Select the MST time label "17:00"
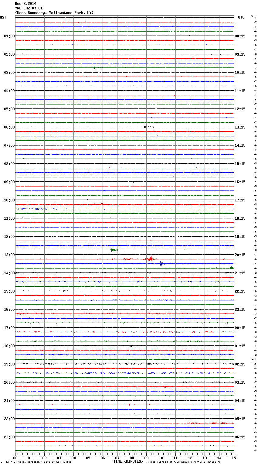Screen dimensions: 258x466 [x=9, y=328]
